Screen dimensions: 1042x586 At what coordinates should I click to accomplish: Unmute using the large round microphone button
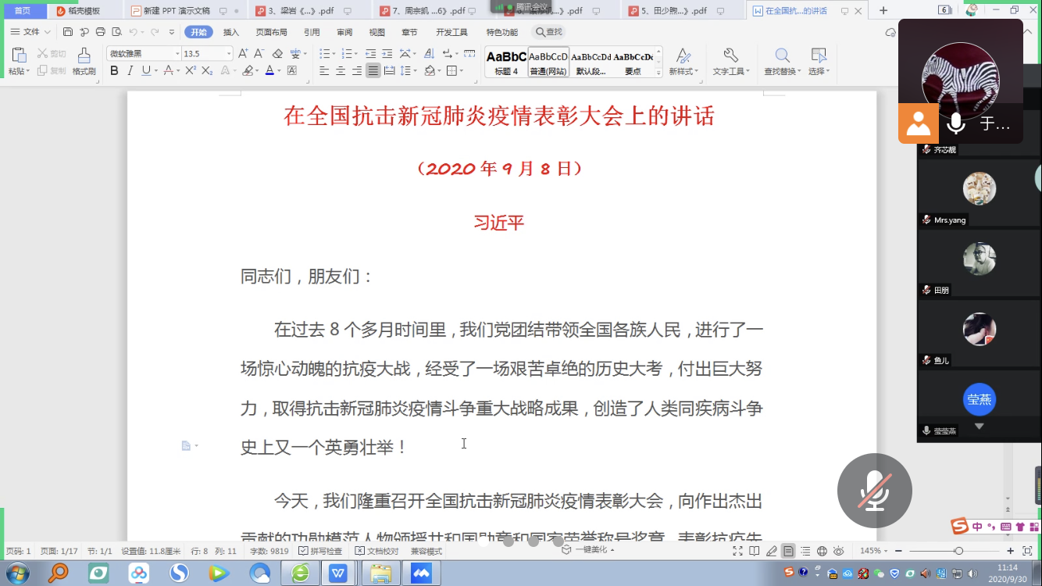875,491
